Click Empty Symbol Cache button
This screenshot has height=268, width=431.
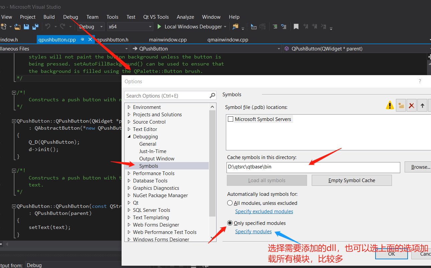click(351, 180)
